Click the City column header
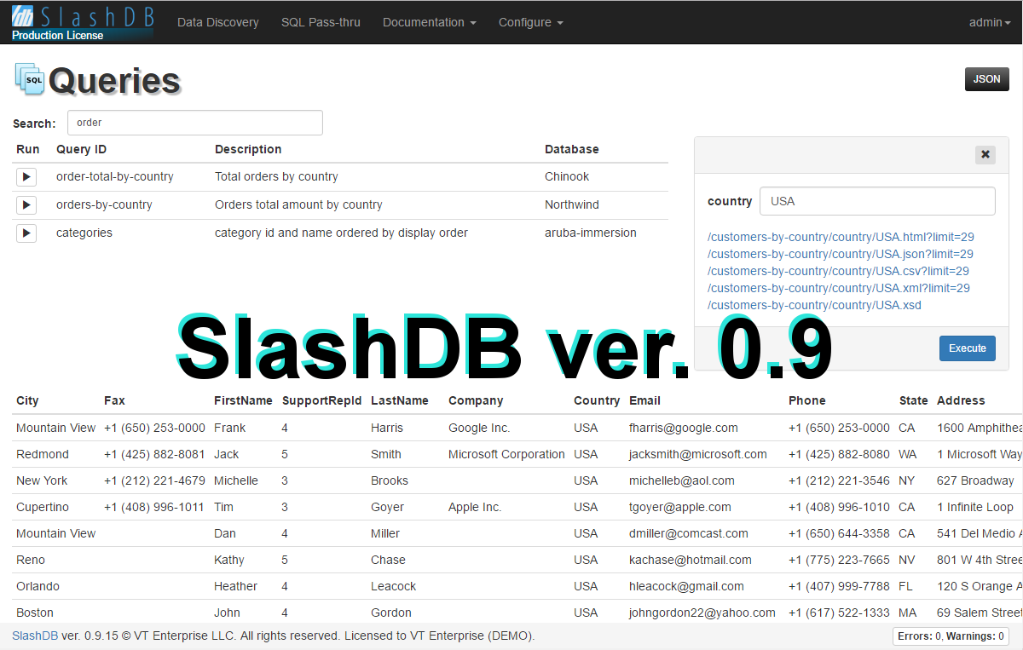1023x650 pixels. (x=27, y=401)
